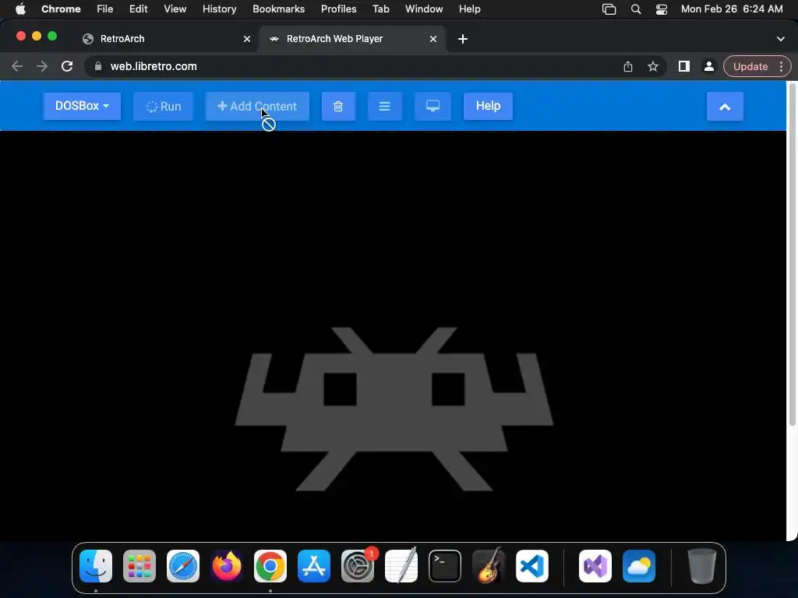The width and height of the screenshot is (798, 598).
Task: Click Chrome icon in the dock
Action: click(x=270, y=566)
